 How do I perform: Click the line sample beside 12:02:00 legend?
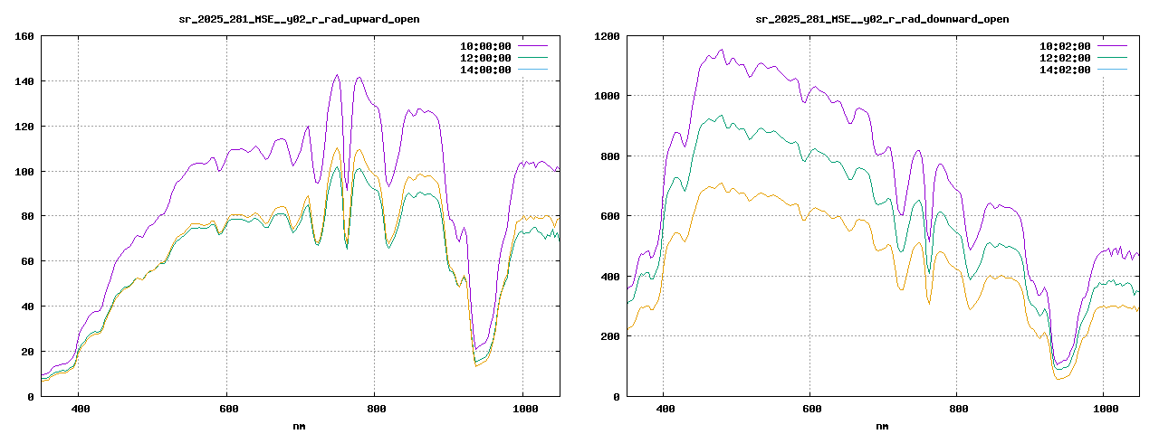coord(1113,58)
